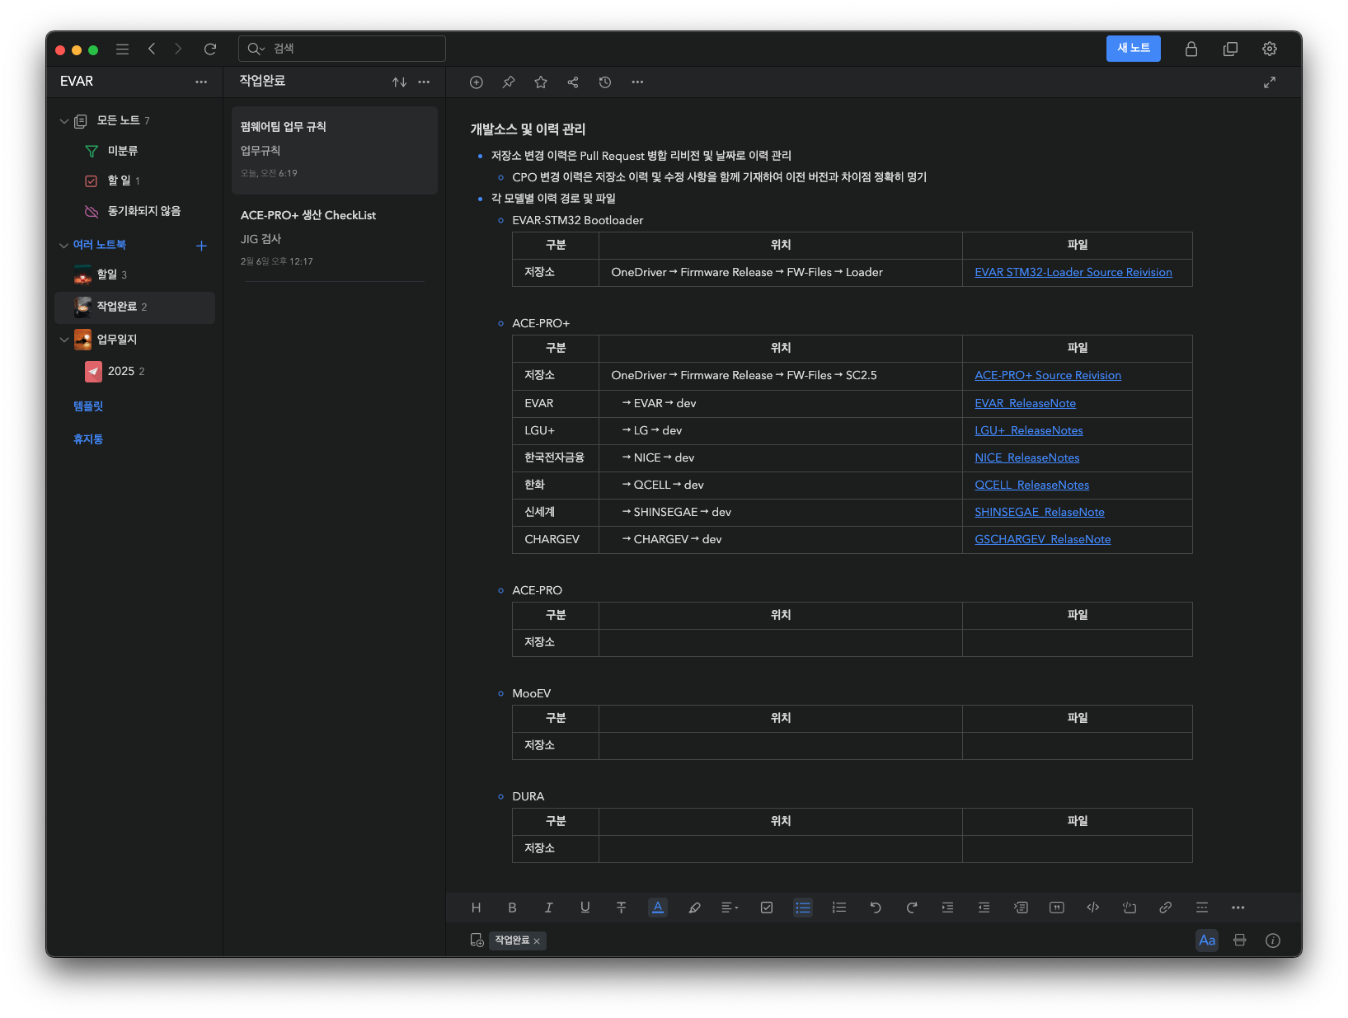Viewport: 1348px width, 1018px height.
Task: Insert a hyperlink
Action: 1166,908
